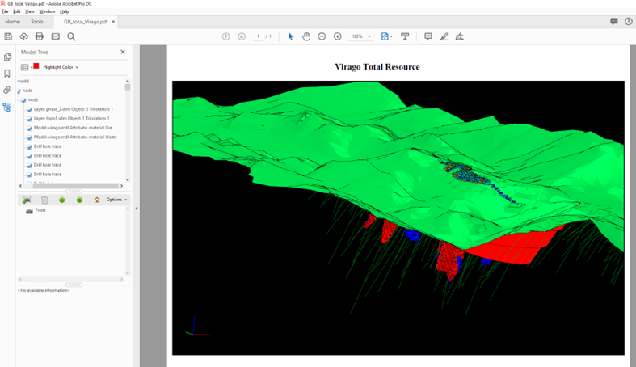Print the document with printer icon
The height and width of the screenshot is (367, 636).
point(40,36)
